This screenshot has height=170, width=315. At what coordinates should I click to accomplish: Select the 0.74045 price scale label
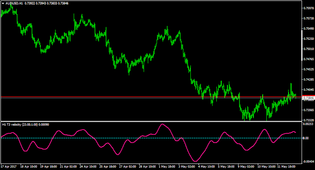coord(309,89)
